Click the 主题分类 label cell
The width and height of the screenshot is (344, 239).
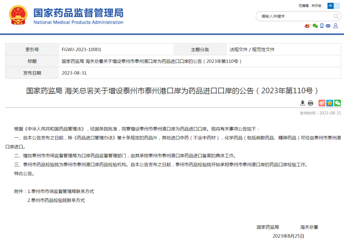point(200,50)
